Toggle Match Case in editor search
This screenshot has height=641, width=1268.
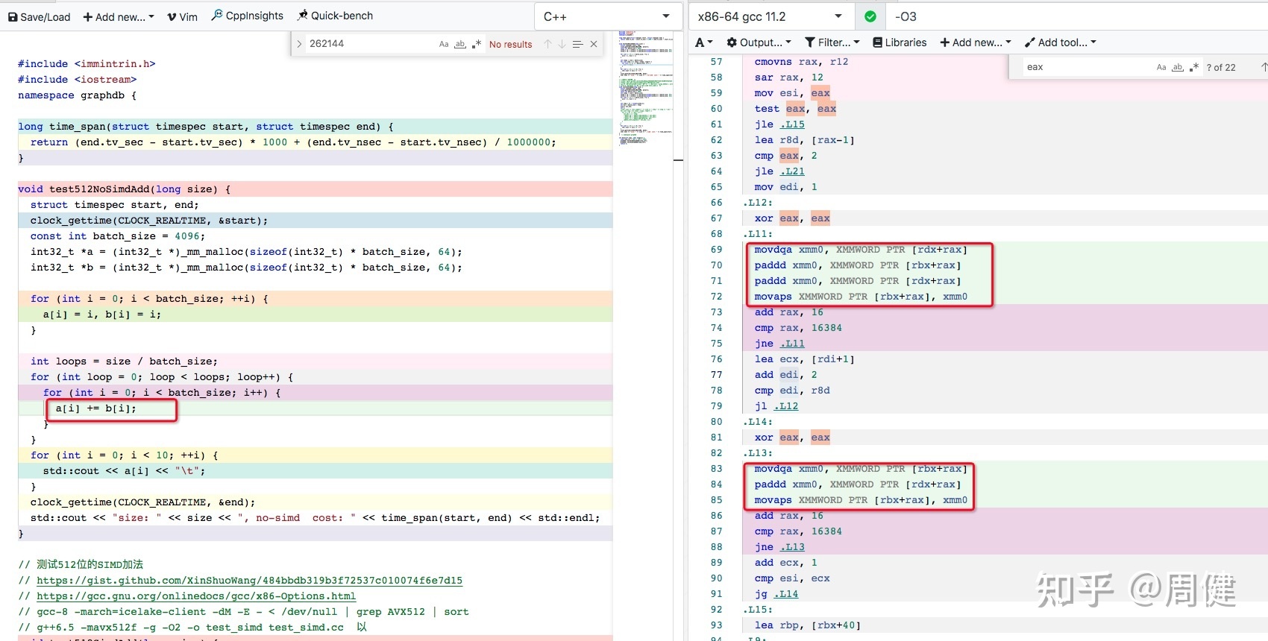444,44
